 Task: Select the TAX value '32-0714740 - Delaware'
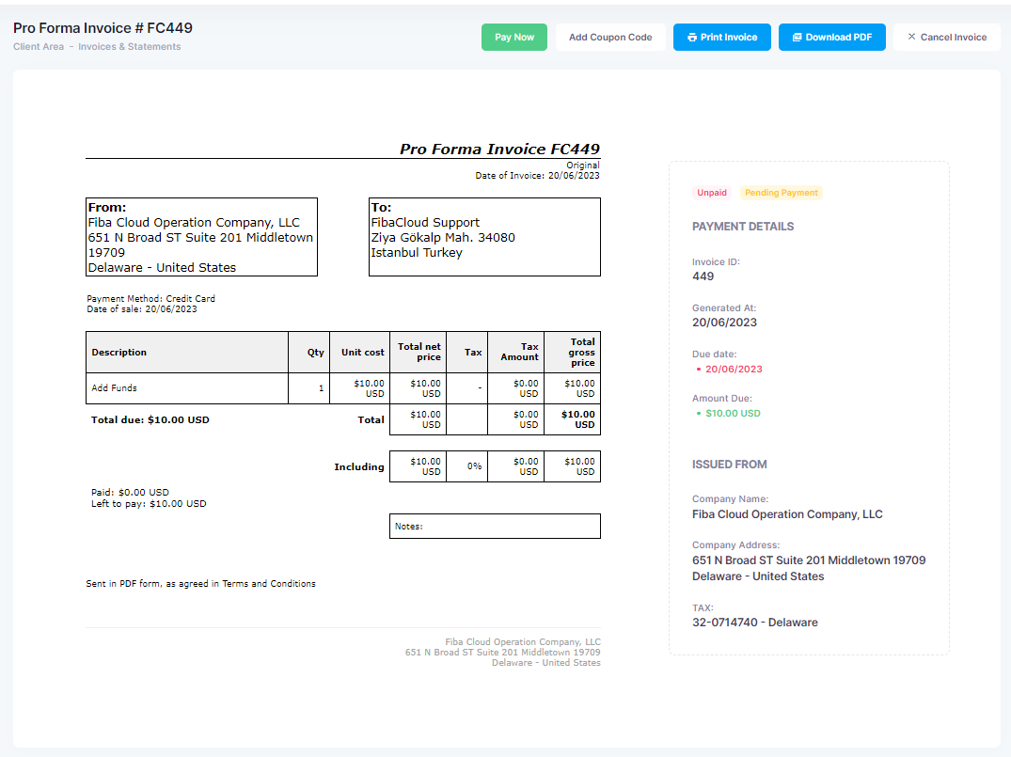tap(755, 623)
